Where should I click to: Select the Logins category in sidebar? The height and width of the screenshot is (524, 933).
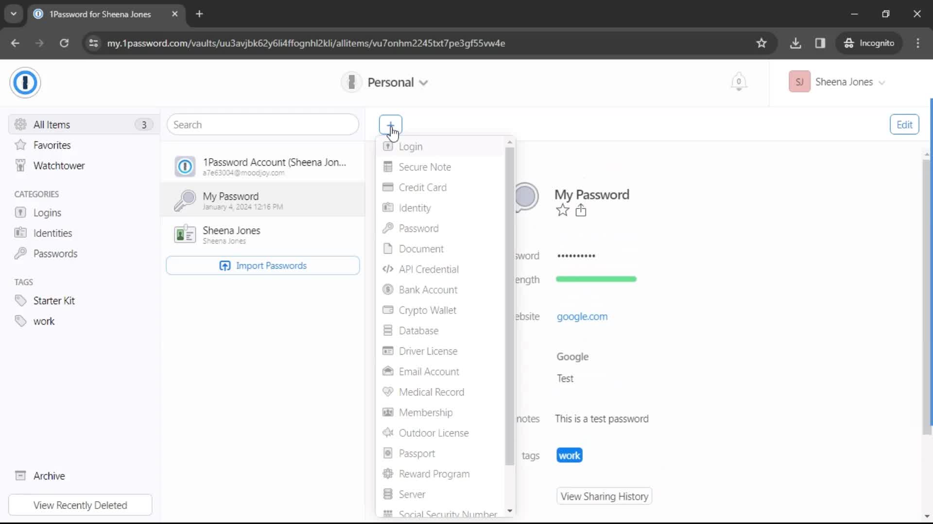pyautogui.click(x=47, y=213)
